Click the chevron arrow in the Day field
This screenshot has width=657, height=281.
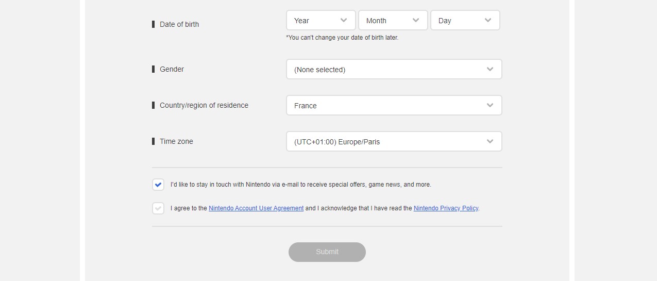pyautogui.click(x=488, y=21)
